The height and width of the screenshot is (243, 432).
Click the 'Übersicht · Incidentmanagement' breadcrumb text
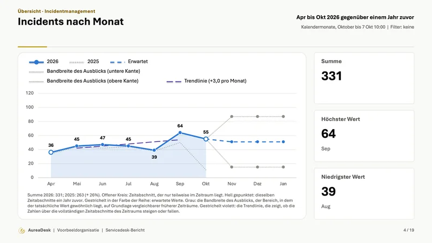[57, 11]
